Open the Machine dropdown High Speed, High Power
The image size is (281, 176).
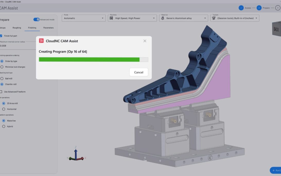click(132, 18)
